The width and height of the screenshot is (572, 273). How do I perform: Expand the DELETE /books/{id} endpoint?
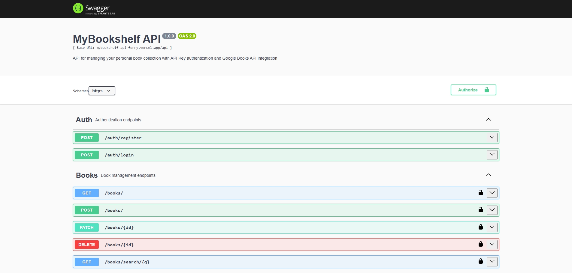[x=492, y=244]
